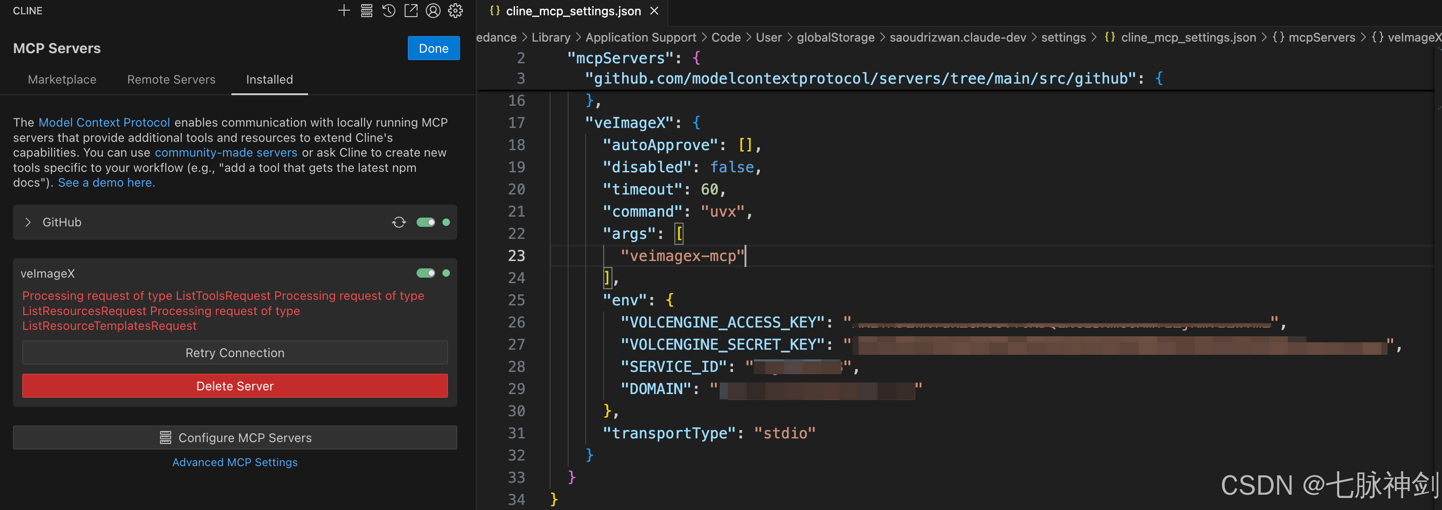1442x510 pixels.
Task: Disable the veImageX server toggle
Action: [x=425, y=273]
